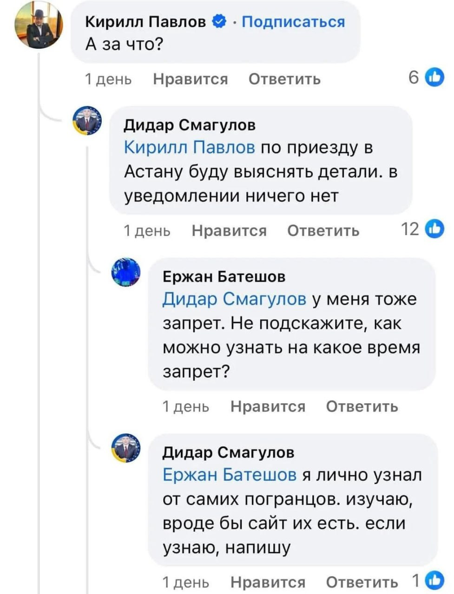View the 12 like reactions icon
Screen dimensions: 454x594
tap(434, 229)
